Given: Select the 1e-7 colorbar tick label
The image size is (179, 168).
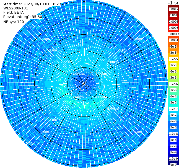Looking at the screenshot, I should point(173,115).
